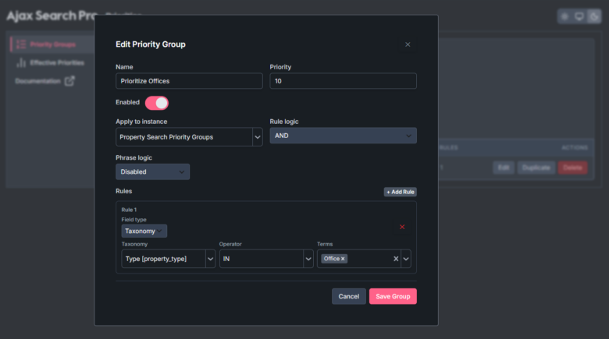Click the Name input field
609x339 pixels.
tap(189, 81)
